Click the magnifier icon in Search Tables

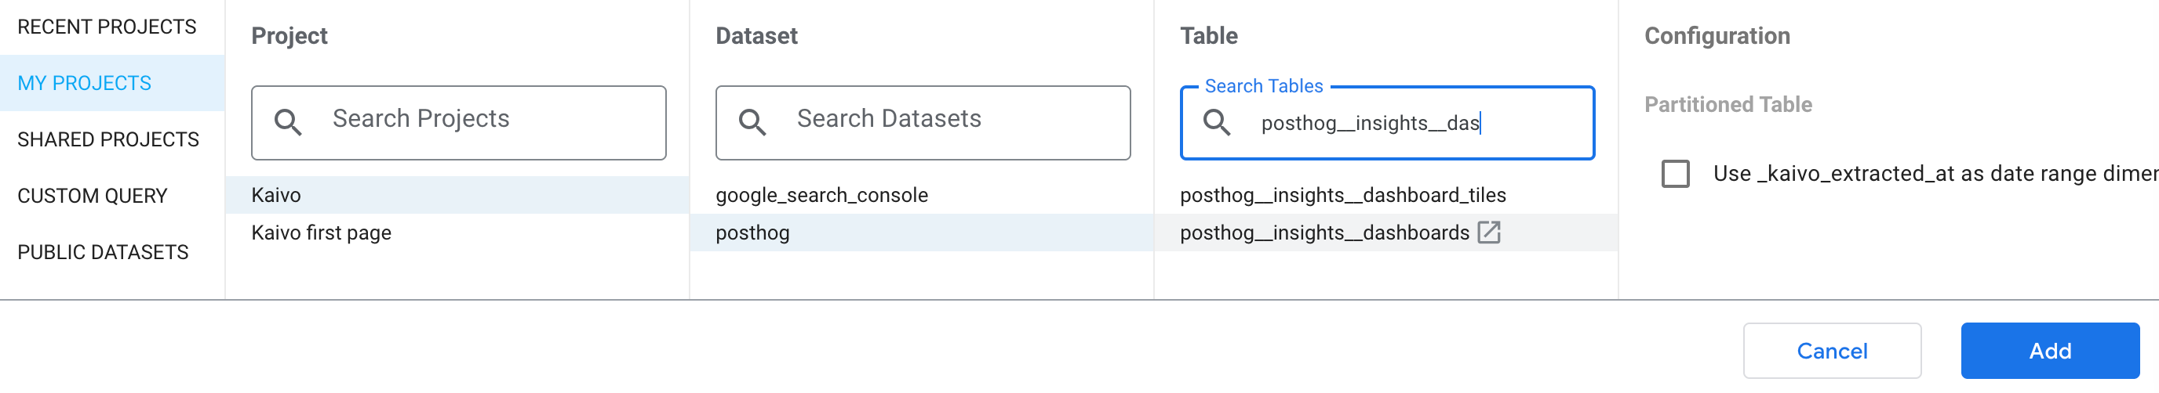[x=1216, y=122]
